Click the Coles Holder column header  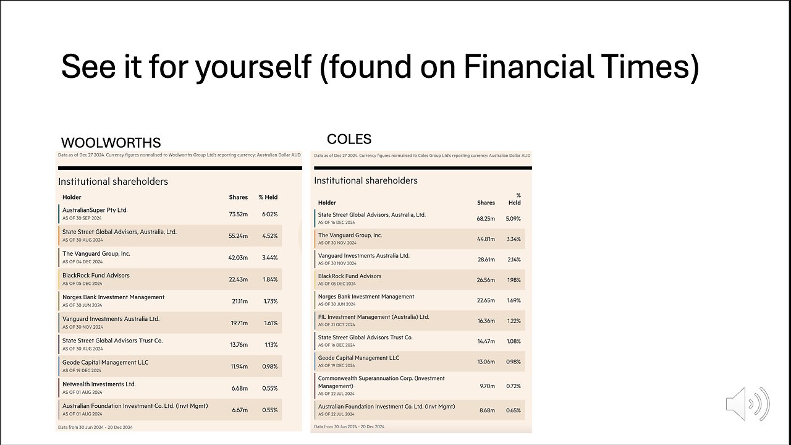[327, 203]
